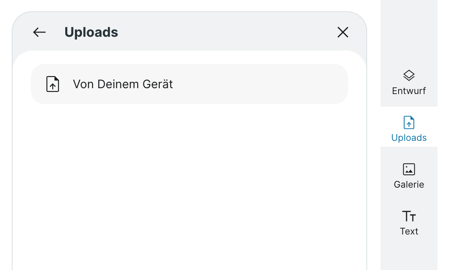The height and width of the screenshot is (270, 455).
Task: Click the bold Uploads panel heading
Action: [x=91, y=32]
